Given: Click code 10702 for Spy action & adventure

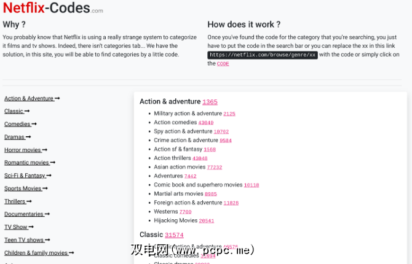Looking at the screenshot, I should (x=221, y=131).
